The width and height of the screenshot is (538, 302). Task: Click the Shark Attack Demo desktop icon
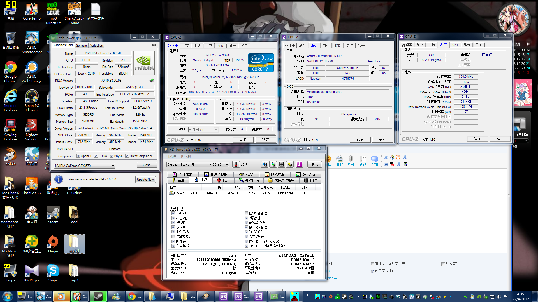74,13
